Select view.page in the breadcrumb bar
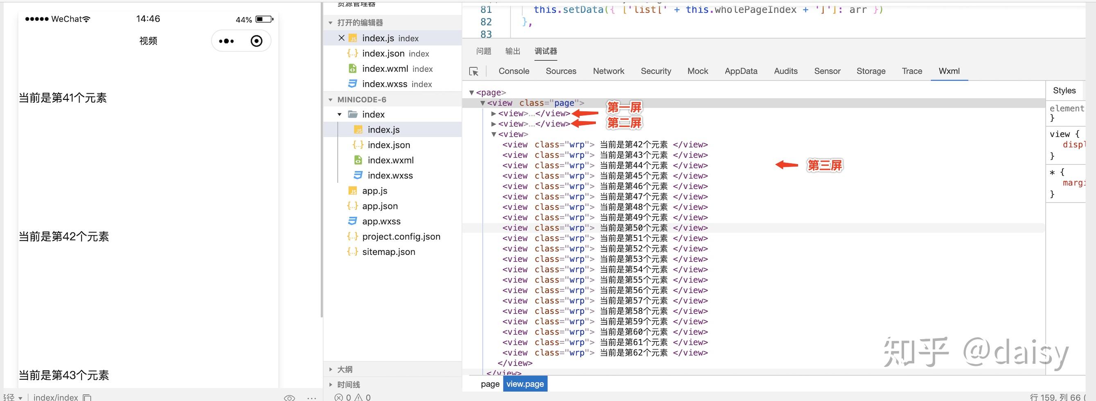The image size is (1096, 401). 525,384
